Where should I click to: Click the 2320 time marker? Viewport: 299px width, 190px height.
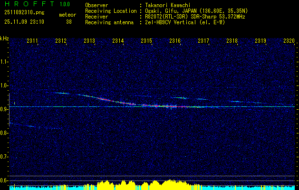tap(289, 40)
